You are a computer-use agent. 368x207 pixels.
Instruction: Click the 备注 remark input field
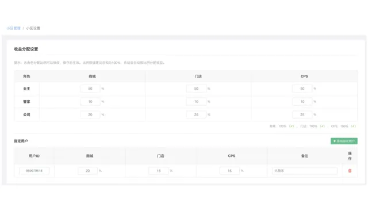coord(305,171)
